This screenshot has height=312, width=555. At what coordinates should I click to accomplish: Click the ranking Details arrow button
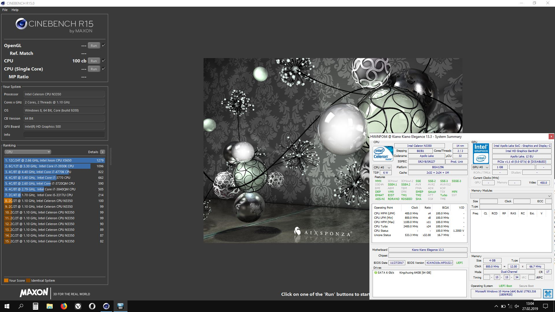[x=103, y=152]
